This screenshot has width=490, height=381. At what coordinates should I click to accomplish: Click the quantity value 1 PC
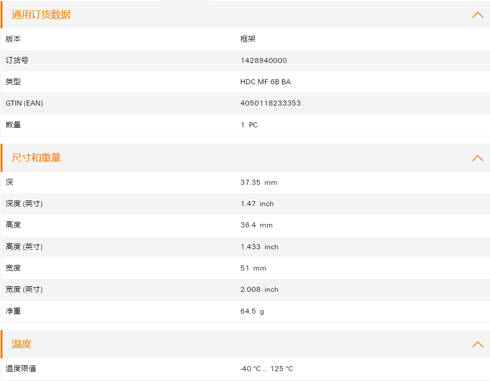coord(249,125)
